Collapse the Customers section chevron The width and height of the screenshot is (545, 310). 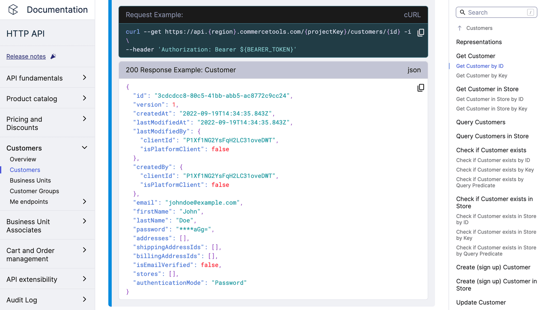tap(85, 148)
